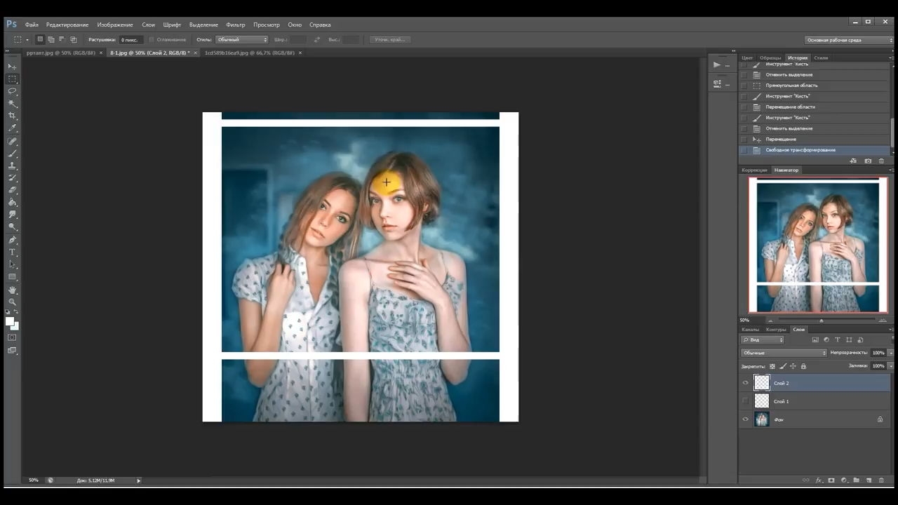This screenshot has width=898, height=505.
Task: Add a layer mask
Action: coord(831,480)
